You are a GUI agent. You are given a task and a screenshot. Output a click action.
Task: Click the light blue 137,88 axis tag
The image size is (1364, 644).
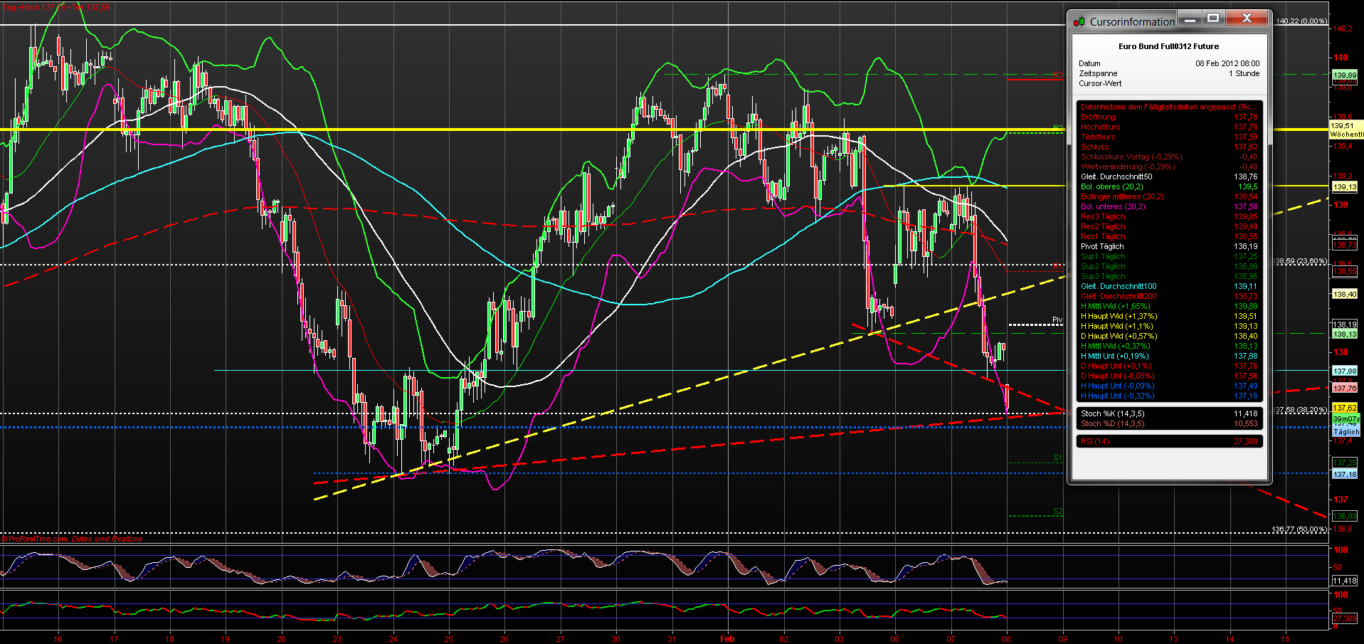[x=1344, y=371]
